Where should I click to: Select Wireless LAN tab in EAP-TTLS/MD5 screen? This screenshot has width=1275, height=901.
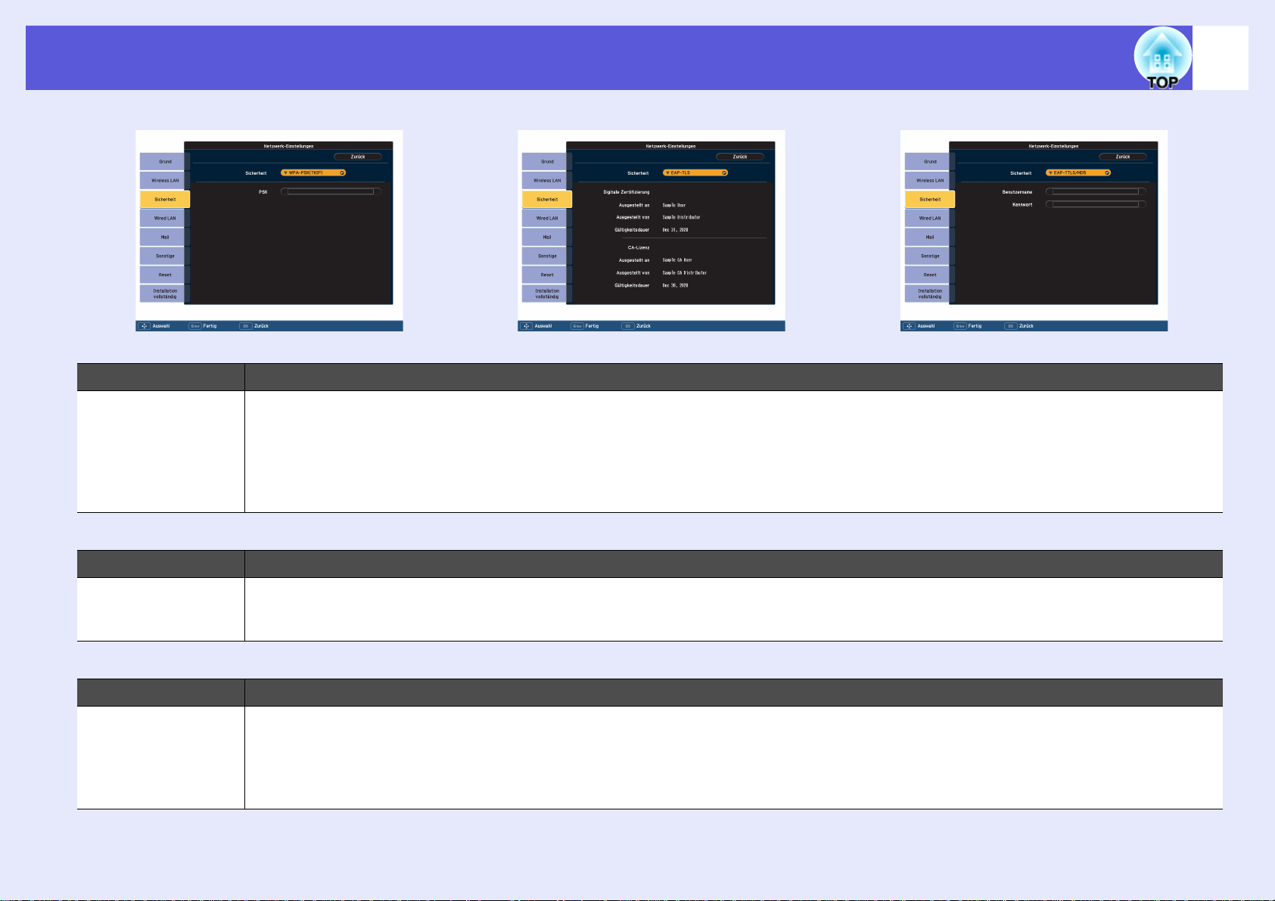coord(930,180)
